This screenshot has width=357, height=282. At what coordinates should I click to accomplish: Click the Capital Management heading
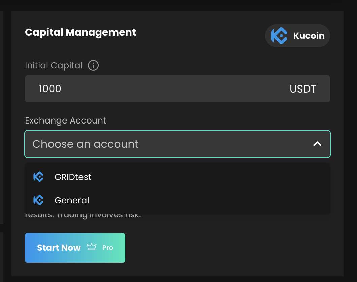[80, 32]
